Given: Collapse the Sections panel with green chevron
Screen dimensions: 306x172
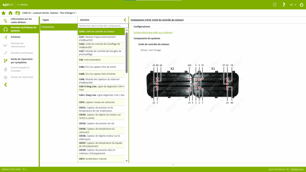Looking at the screenshot, I should [125, 20].
